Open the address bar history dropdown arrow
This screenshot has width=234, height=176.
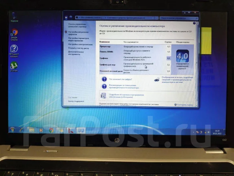click(153, 18)
